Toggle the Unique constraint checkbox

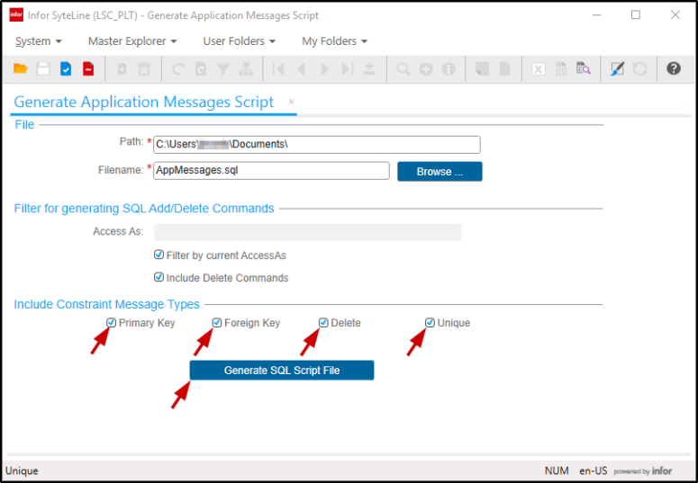(430, 322)
